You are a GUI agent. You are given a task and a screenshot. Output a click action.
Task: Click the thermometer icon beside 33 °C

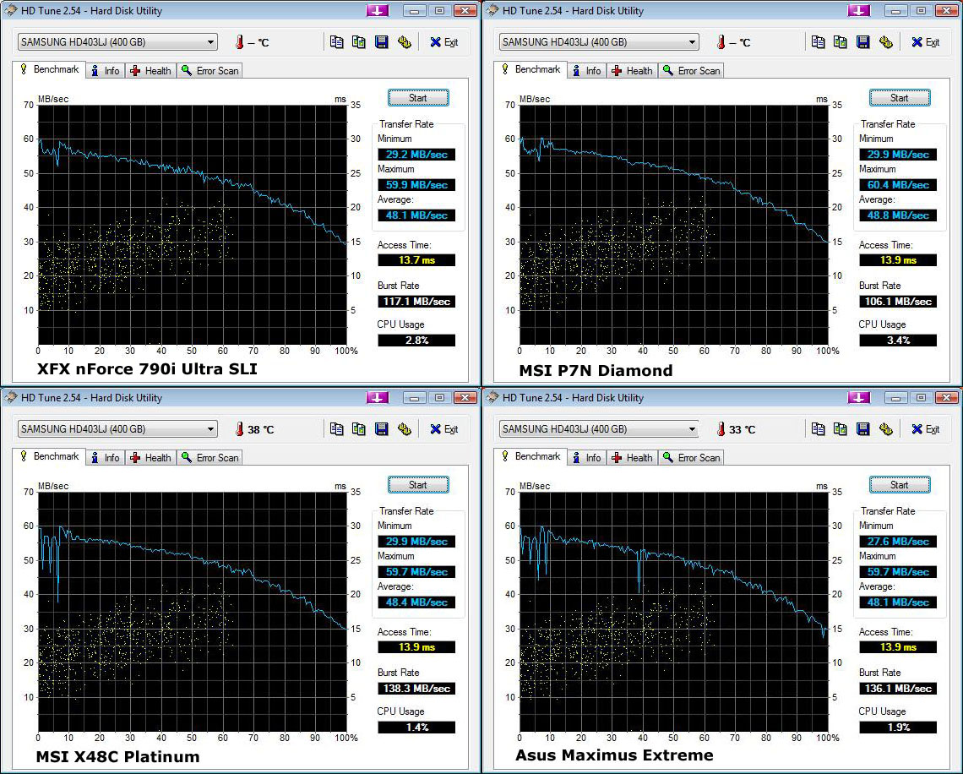point(721,428)
